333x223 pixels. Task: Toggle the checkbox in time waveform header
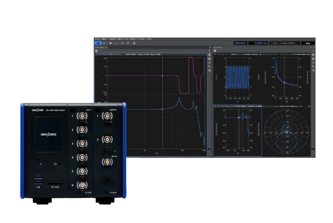(215, 55)
